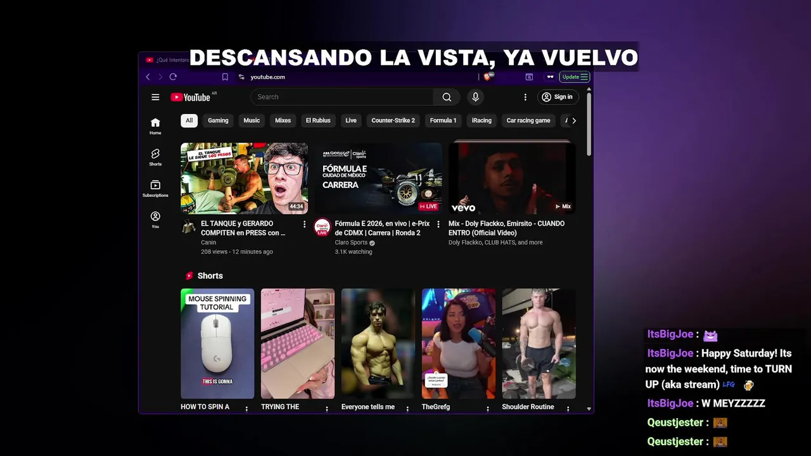Viewport: 811px width, 456px height.
Task: Open the You section in sidebar
Action: point(155,220)
